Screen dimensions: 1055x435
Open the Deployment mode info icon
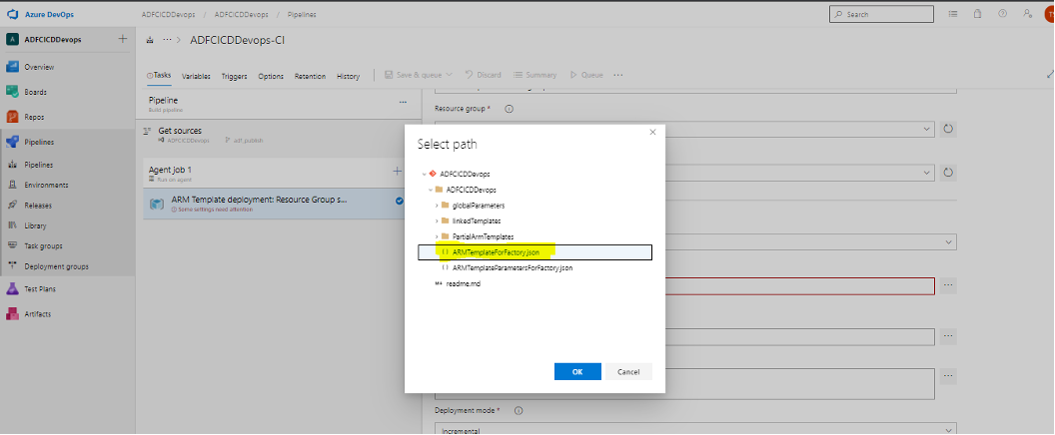pyautogui.click(x=519, y=411)
